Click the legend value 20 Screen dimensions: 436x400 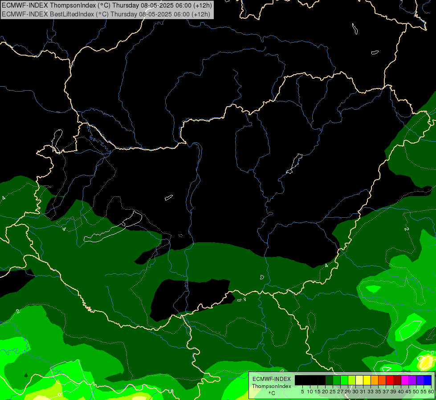[x=325, y=392]
